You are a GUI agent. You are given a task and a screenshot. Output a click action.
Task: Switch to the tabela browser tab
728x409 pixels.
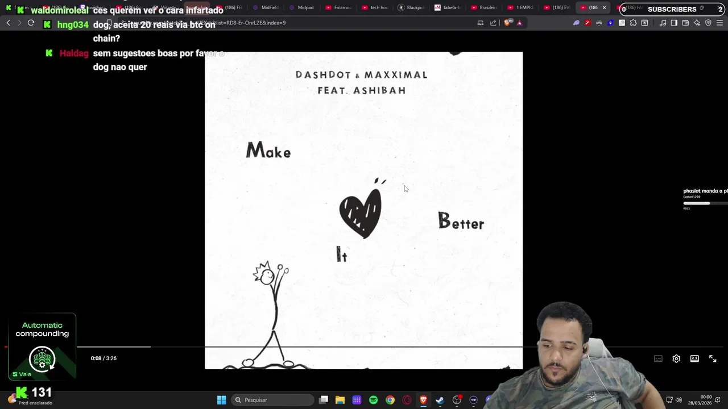(x=448, y=7)
